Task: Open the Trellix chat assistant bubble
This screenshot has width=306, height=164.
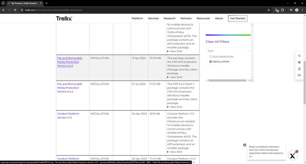Action: tap(293, 155)
